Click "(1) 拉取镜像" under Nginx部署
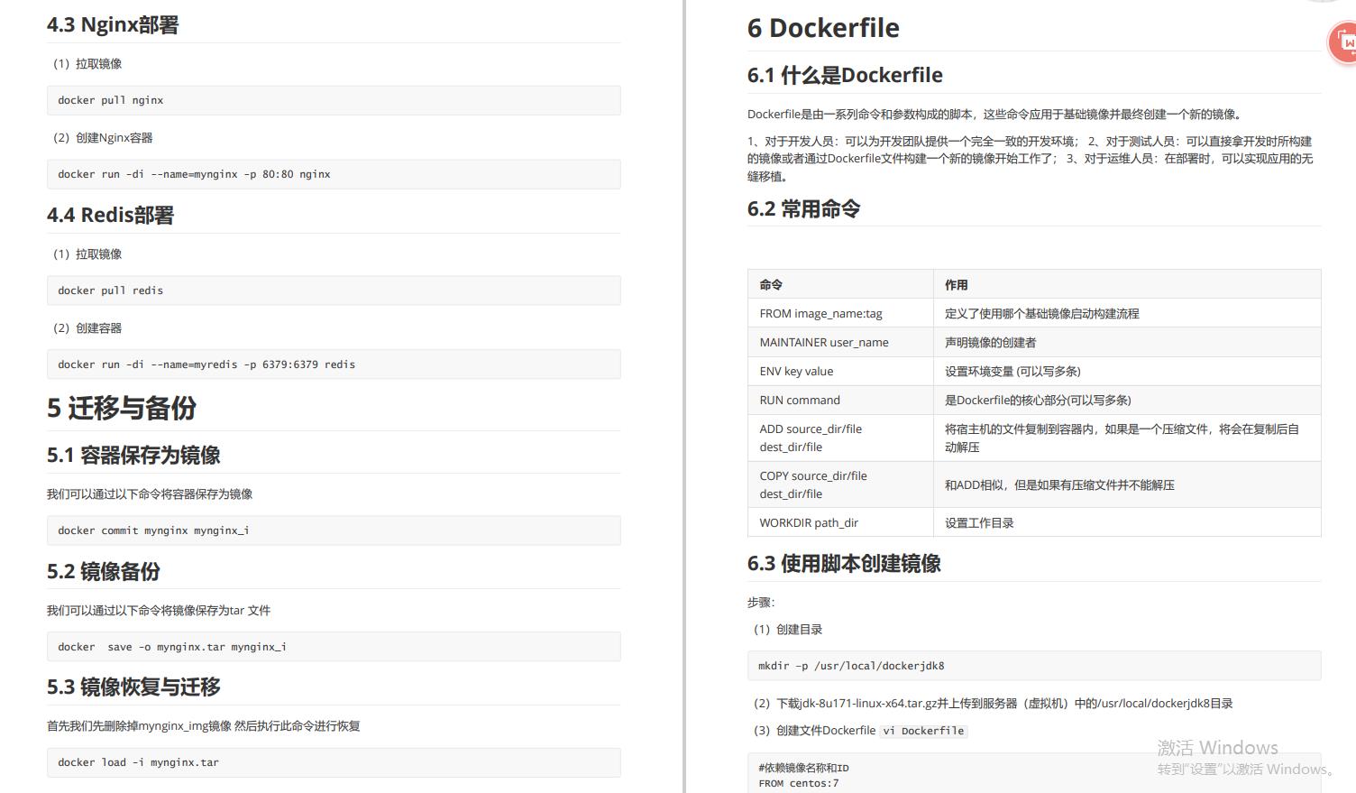This screenshot has width=1356, height=793. [87, 63]
